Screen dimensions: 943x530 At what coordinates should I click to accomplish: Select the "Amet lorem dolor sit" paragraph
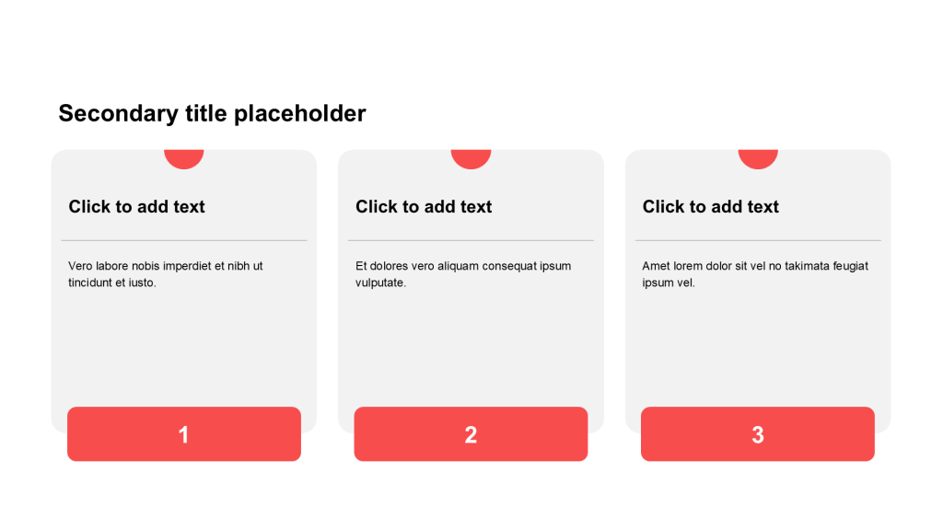click(x=755, y=274)
